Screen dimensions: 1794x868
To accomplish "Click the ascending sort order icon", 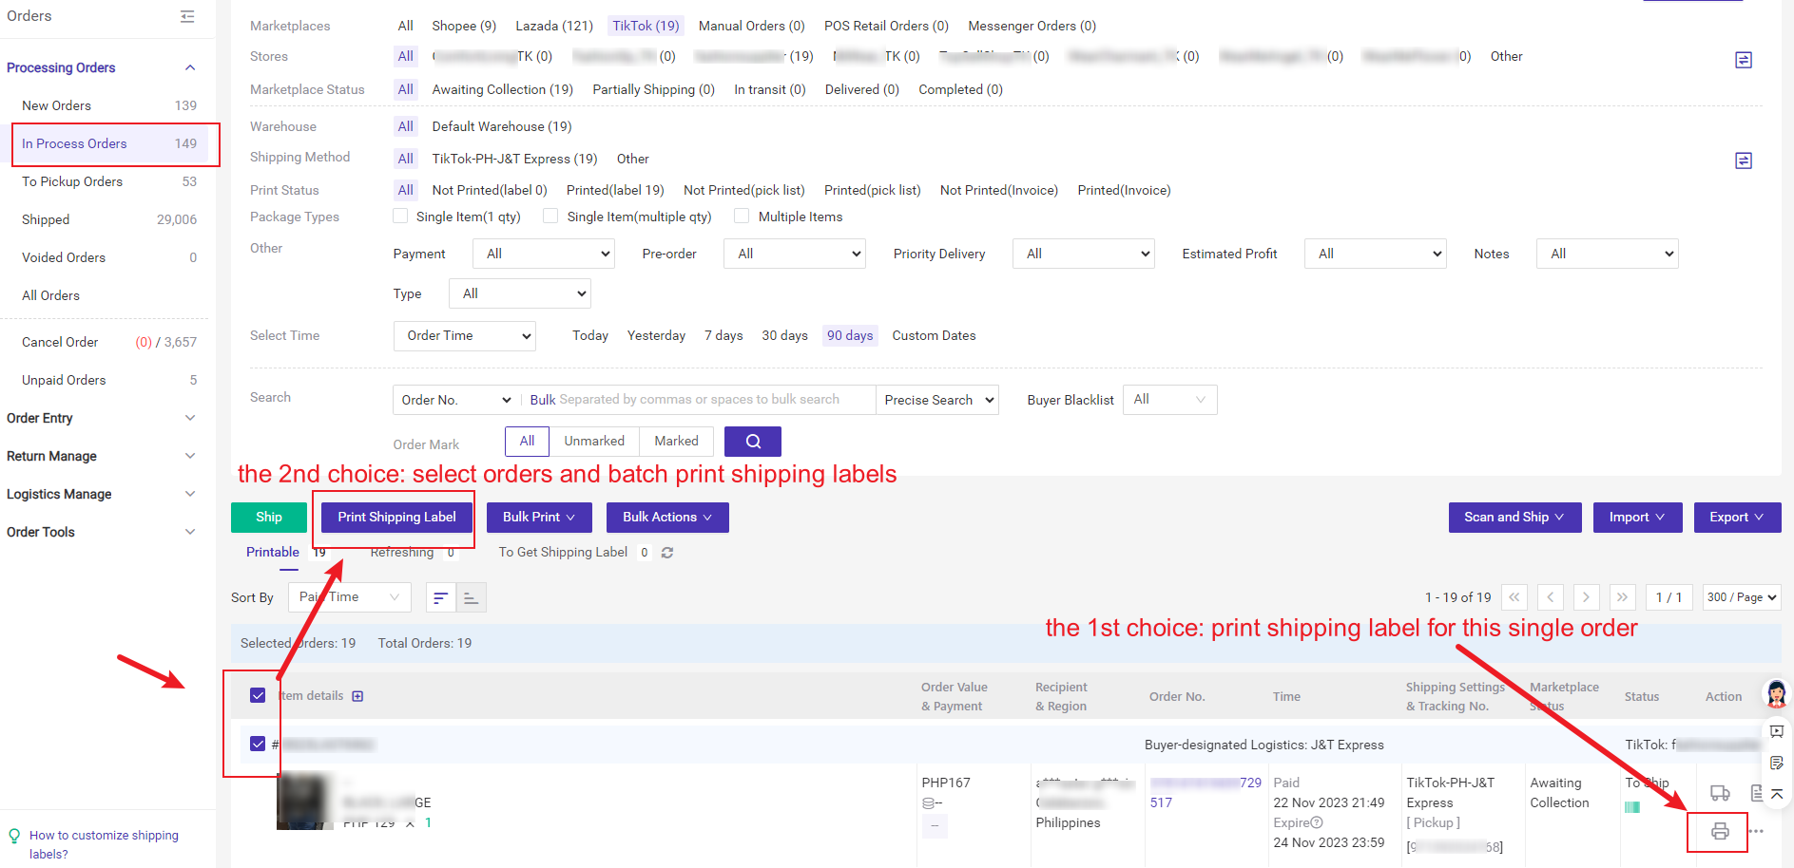I will [472, 597].
